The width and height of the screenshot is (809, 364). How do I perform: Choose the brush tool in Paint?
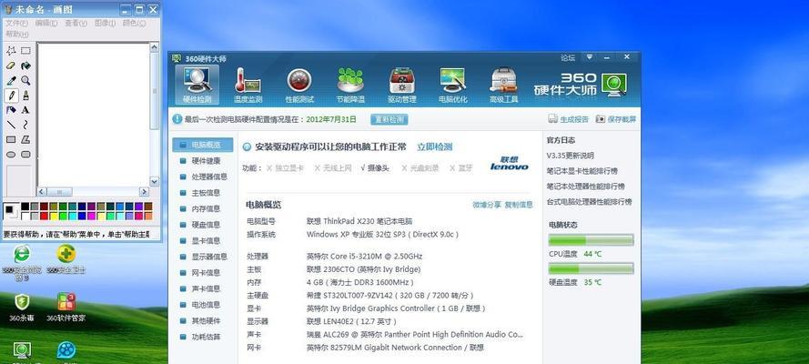click(25, 95)
